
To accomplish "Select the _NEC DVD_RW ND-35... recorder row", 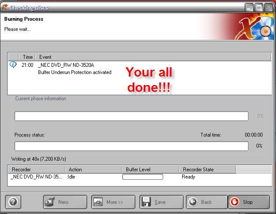I will click(x=139, y=177).
